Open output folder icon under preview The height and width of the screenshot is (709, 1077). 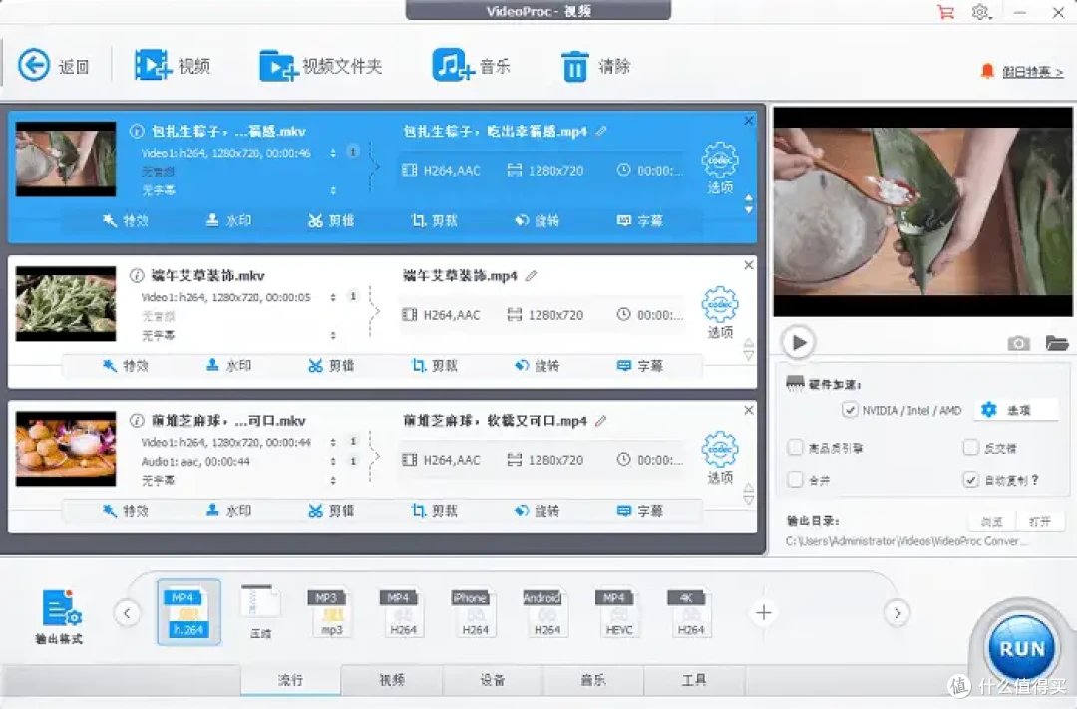[1057, 342]
